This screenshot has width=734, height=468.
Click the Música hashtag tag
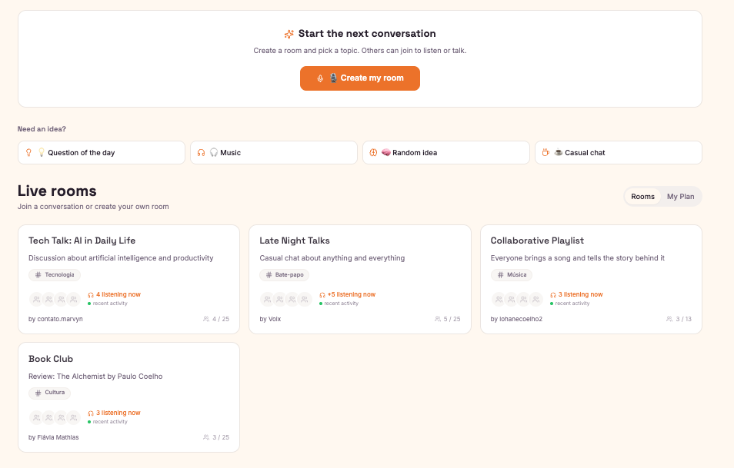coord(511,275)
